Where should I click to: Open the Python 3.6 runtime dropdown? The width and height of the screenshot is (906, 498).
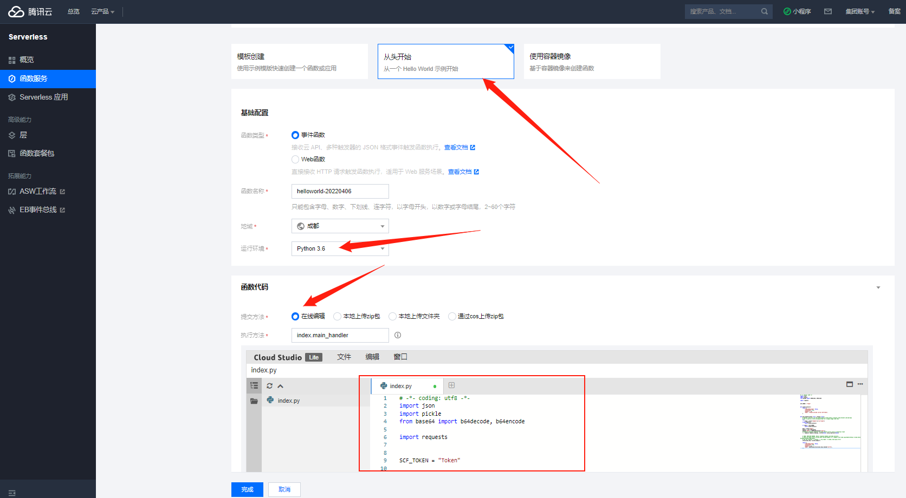pyautogui.click(x=340, y=248)
